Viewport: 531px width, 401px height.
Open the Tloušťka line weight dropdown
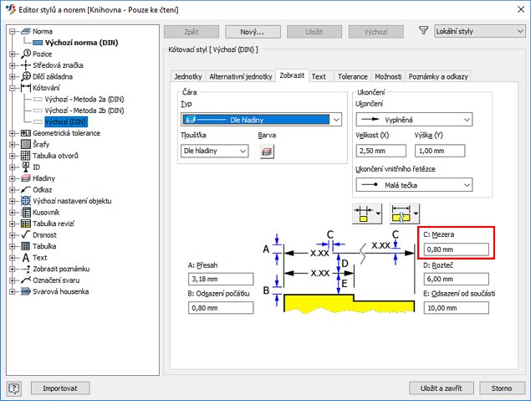[x=215, y=151]
